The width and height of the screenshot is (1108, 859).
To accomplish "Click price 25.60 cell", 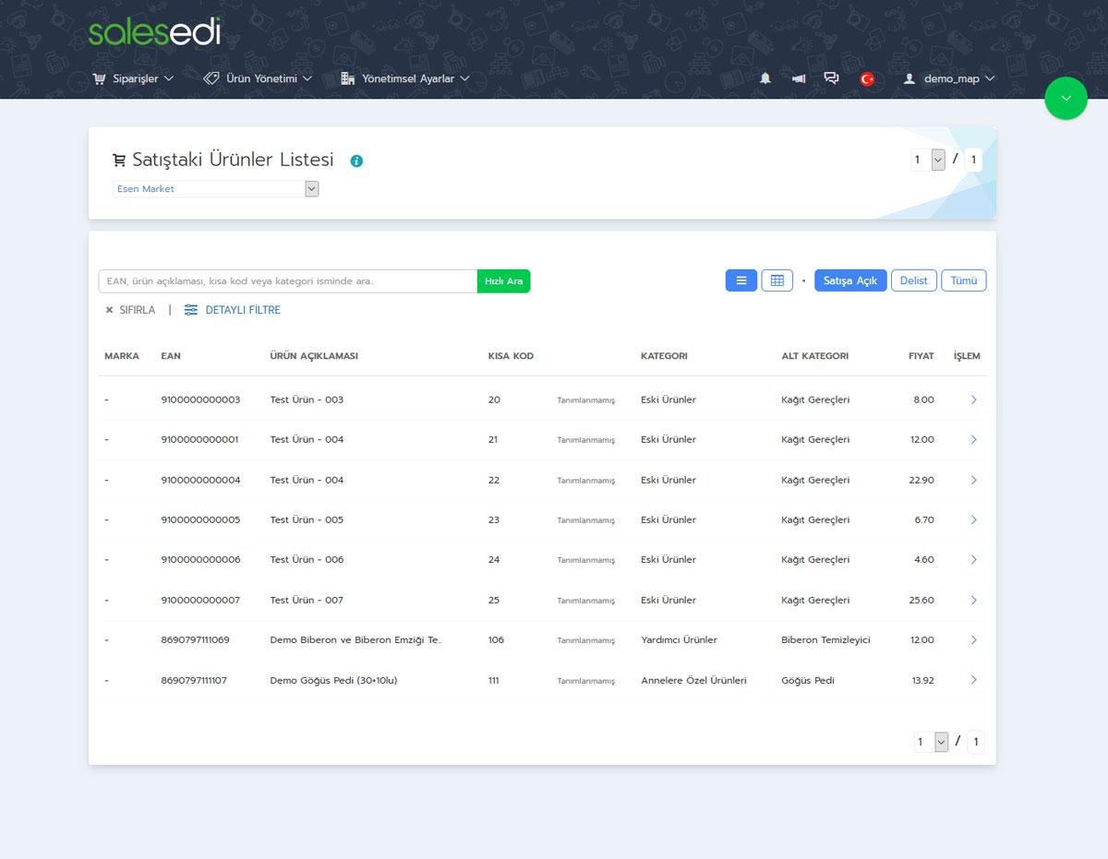I will [x=921, y=600].
